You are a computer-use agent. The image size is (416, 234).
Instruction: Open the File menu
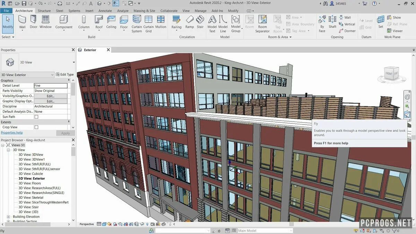point(6,11)
